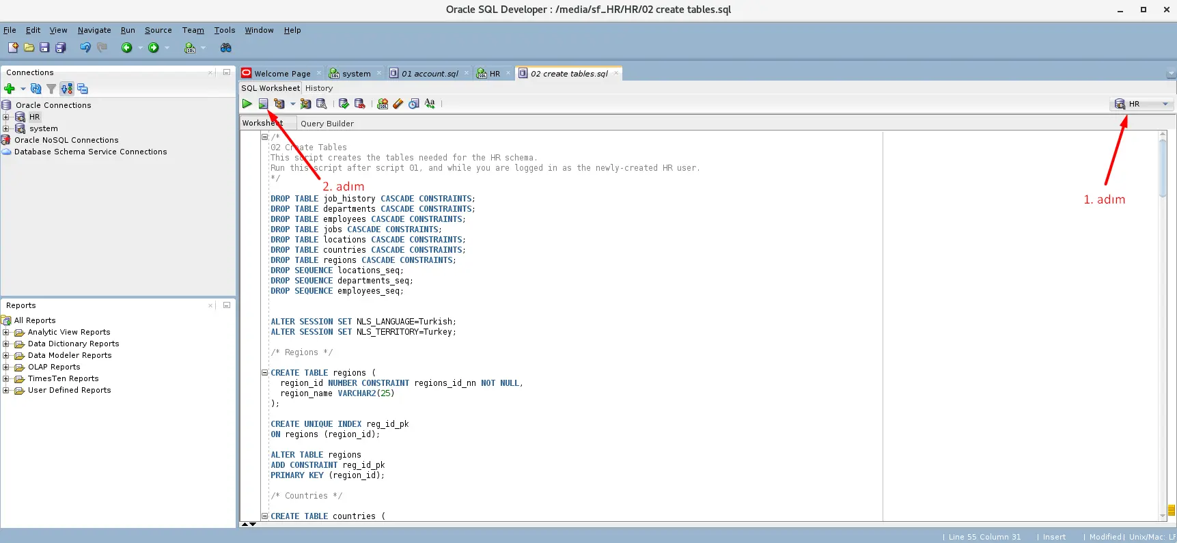Click the binoculars Find DB Object icon
Image resolution: width=1177 pixels, height=543 pixels.
[x=225, y=48]
